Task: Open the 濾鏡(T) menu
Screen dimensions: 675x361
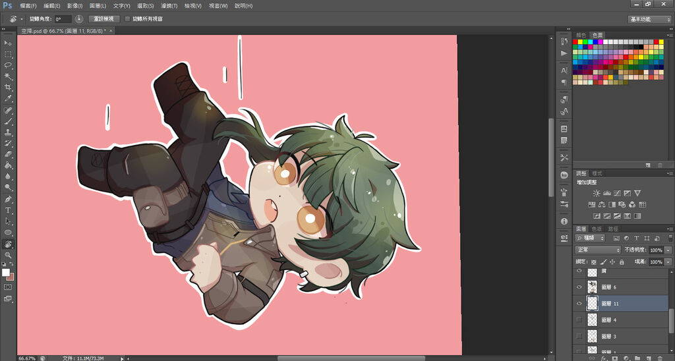Action: pos(169,6)
